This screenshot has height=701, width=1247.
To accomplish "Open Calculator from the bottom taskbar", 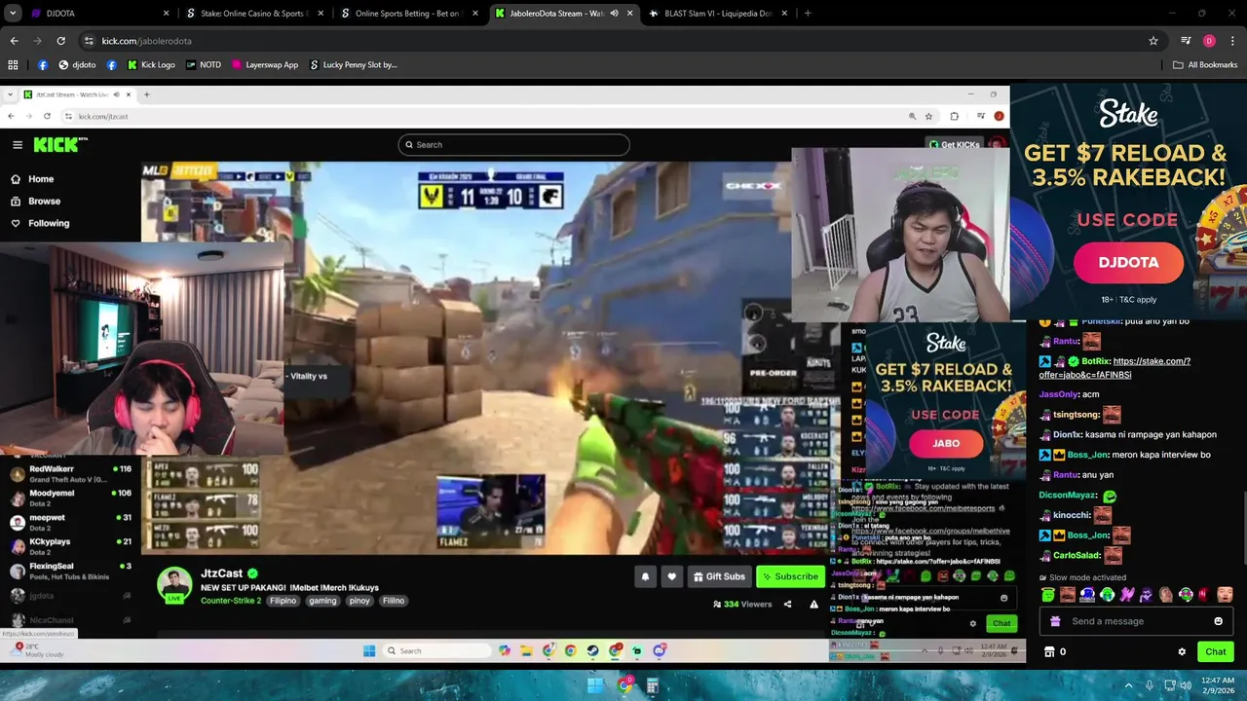I will pyautogui.click(x=652, y=685).
